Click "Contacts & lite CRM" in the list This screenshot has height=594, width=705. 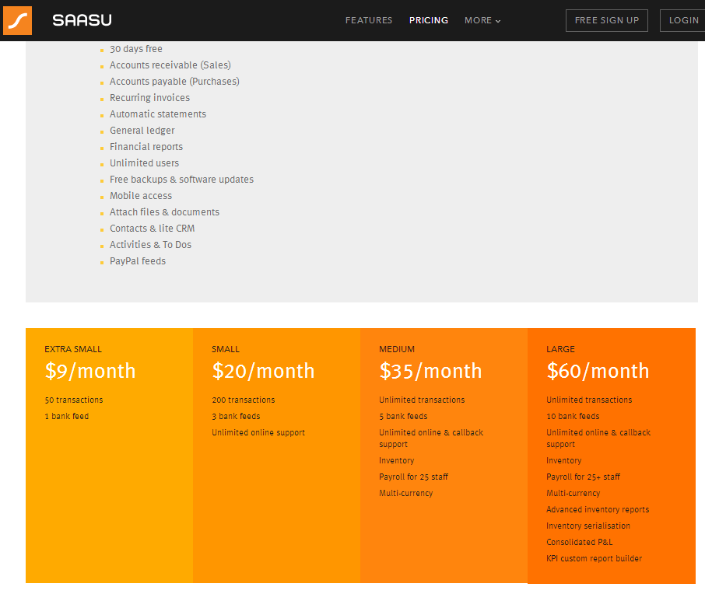(x=152, y=228)
